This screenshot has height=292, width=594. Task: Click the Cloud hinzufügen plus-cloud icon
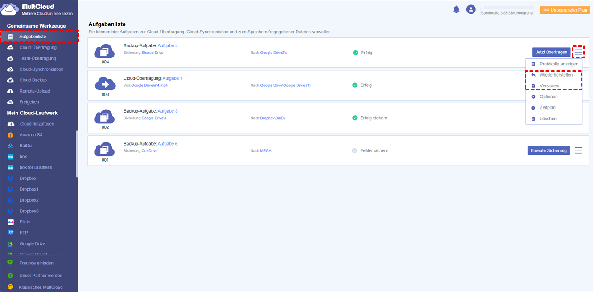[11, 124]
